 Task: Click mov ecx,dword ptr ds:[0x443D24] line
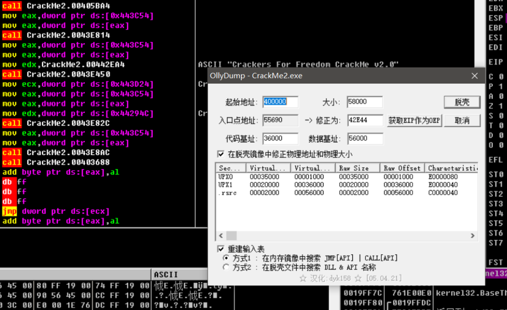point(78,84)
